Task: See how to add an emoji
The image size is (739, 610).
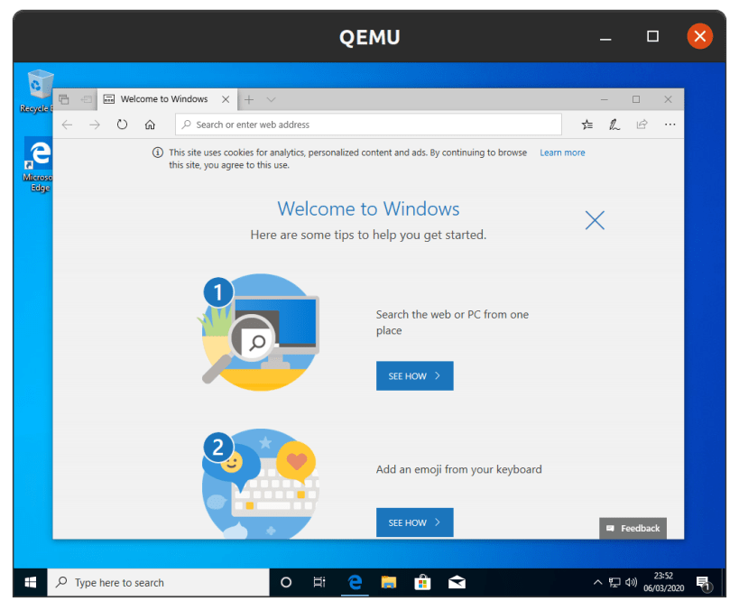Action: click(415, 522)
